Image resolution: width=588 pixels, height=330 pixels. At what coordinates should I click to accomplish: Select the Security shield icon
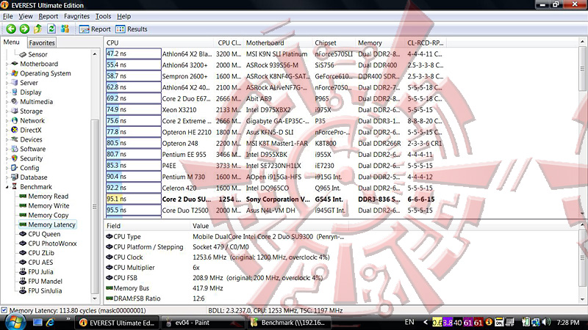pos(15,158)
